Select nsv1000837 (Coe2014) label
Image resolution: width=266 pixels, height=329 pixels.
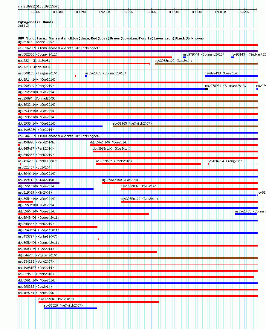(x=138, y=187)
